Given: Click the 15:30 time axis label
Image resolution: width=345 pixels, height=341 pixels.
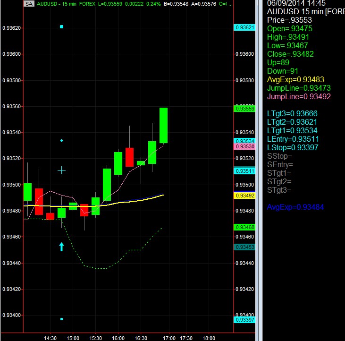Looking at the screenshot, I should [95, 338].
